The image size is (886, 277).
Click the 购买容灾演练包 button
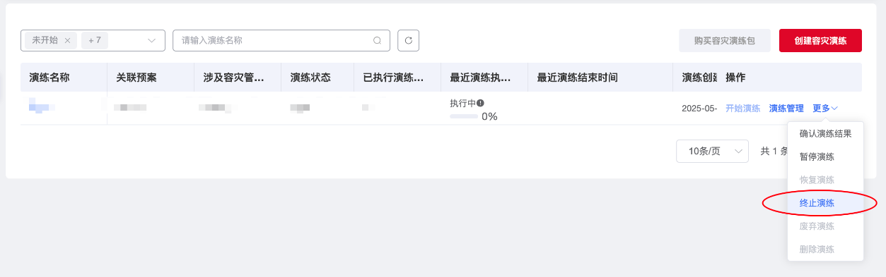(724, 41)
